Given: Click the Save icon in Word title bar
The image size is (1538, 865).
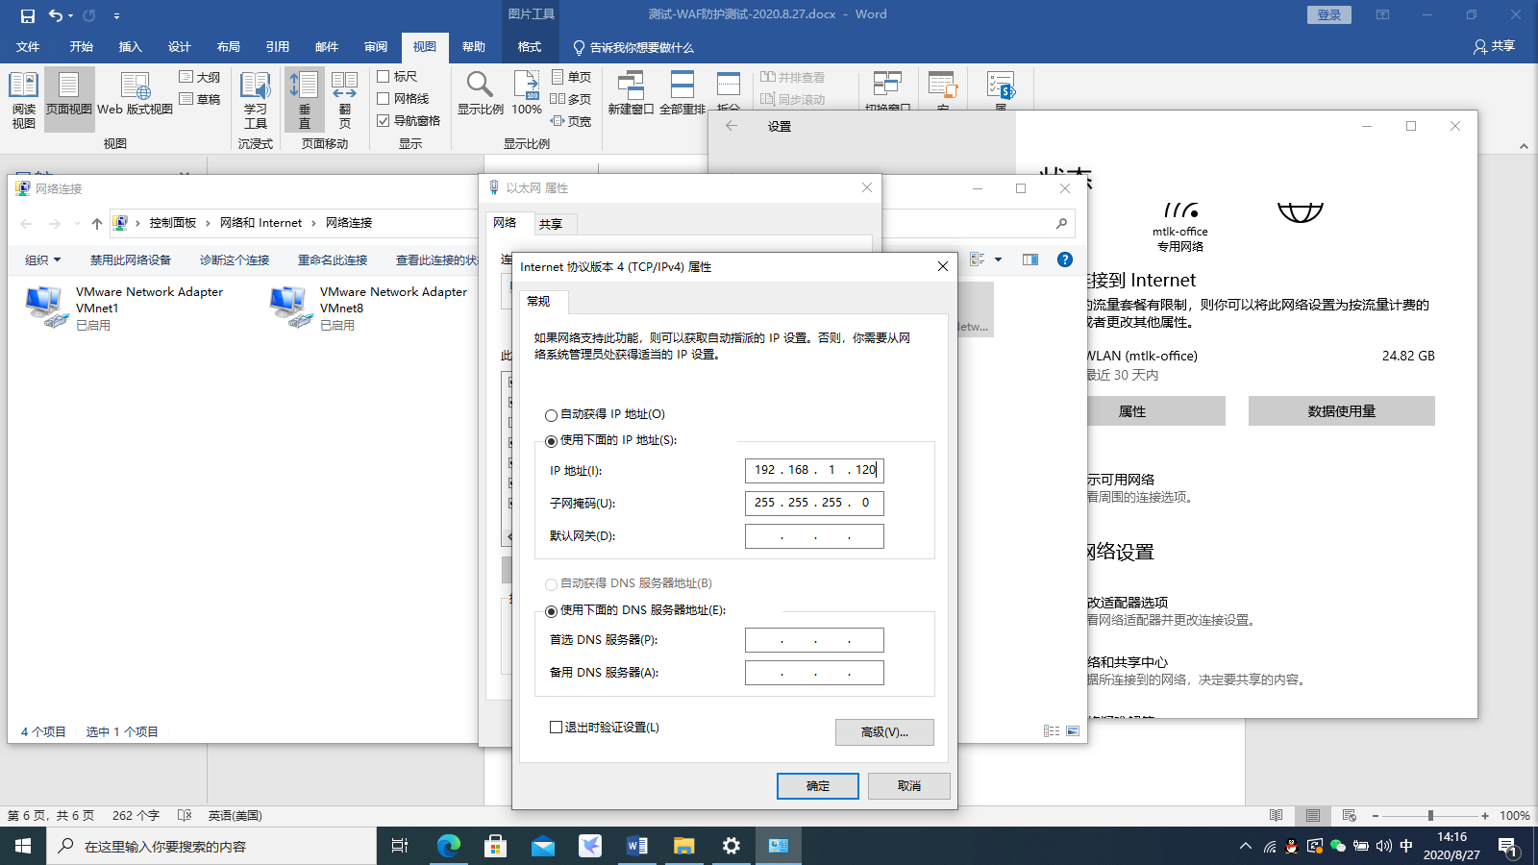Looking at the screenshot, I should 27,15.
